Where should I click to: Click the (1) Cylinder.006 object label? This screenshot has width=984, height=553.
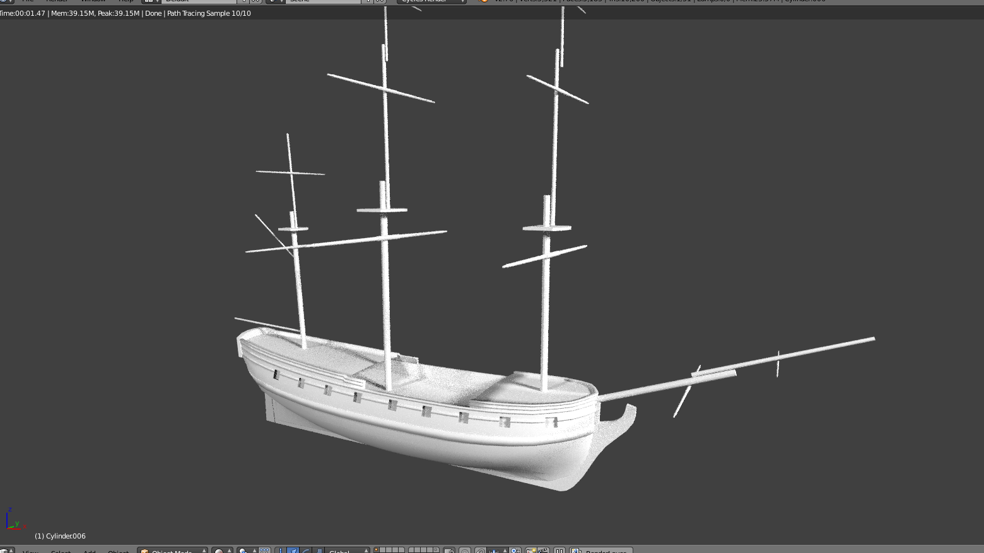60,536
